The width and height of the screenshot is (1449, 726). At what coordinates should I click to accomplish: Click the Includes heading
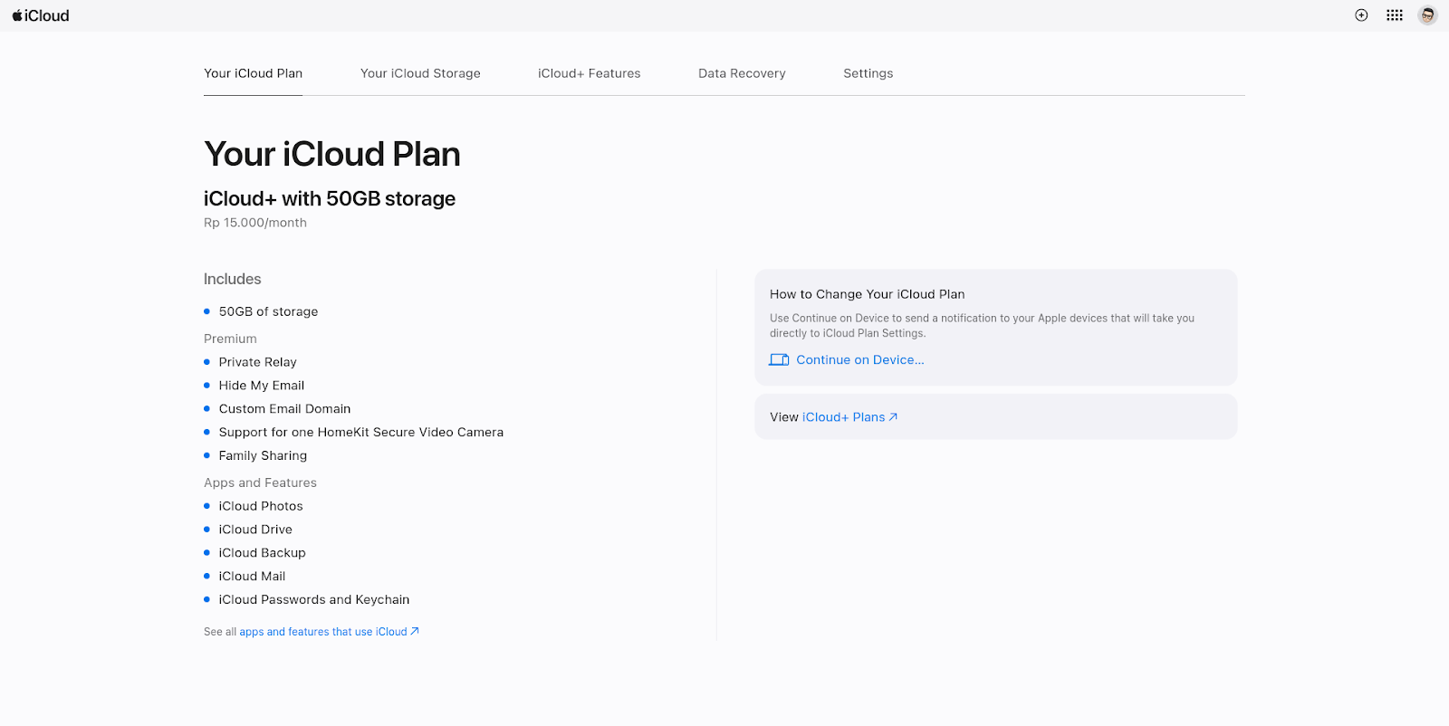[233, 279]
